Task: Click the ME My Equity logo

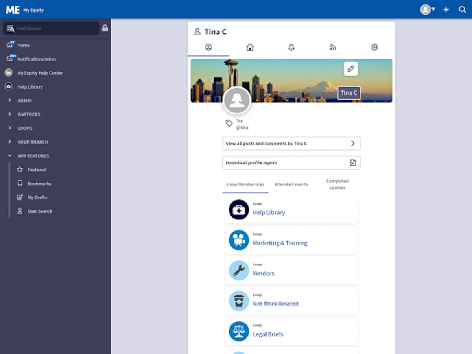Action: (24, 10)
